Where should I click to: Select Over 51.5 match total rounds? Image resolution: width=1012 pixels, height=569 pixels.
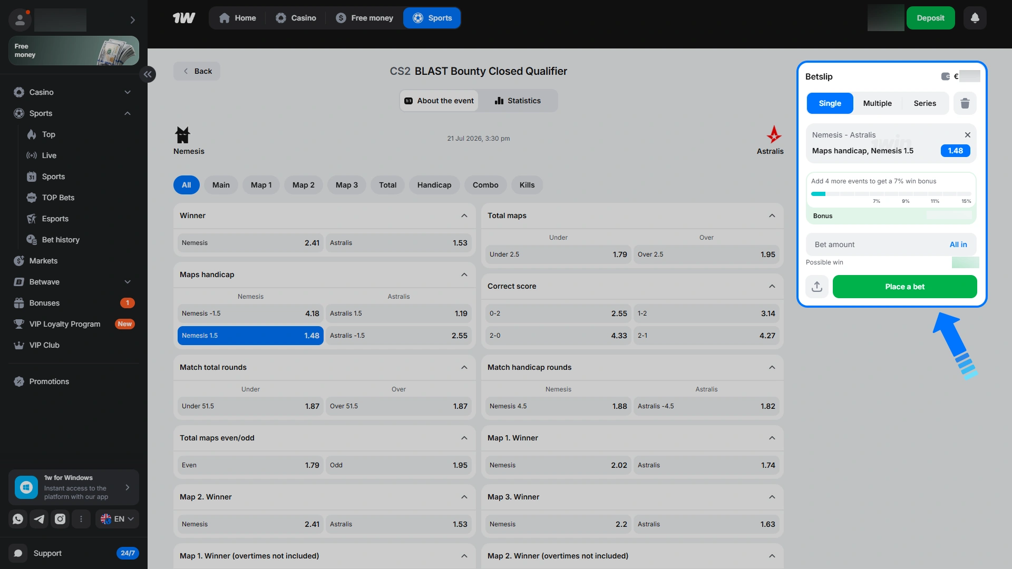[398, 406]
